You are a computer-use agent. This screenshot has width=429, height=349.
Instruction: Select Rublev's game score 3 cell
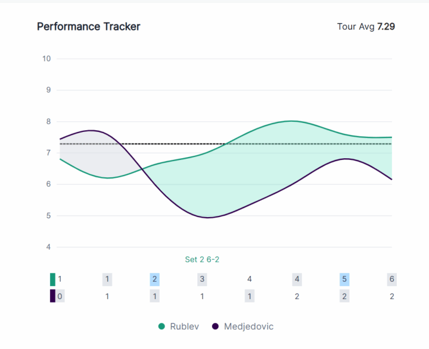202,279
